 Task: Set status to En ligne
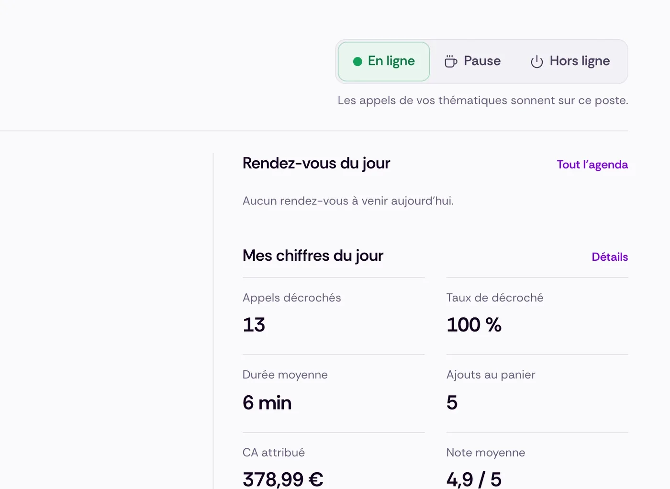[x=384, y=61]
